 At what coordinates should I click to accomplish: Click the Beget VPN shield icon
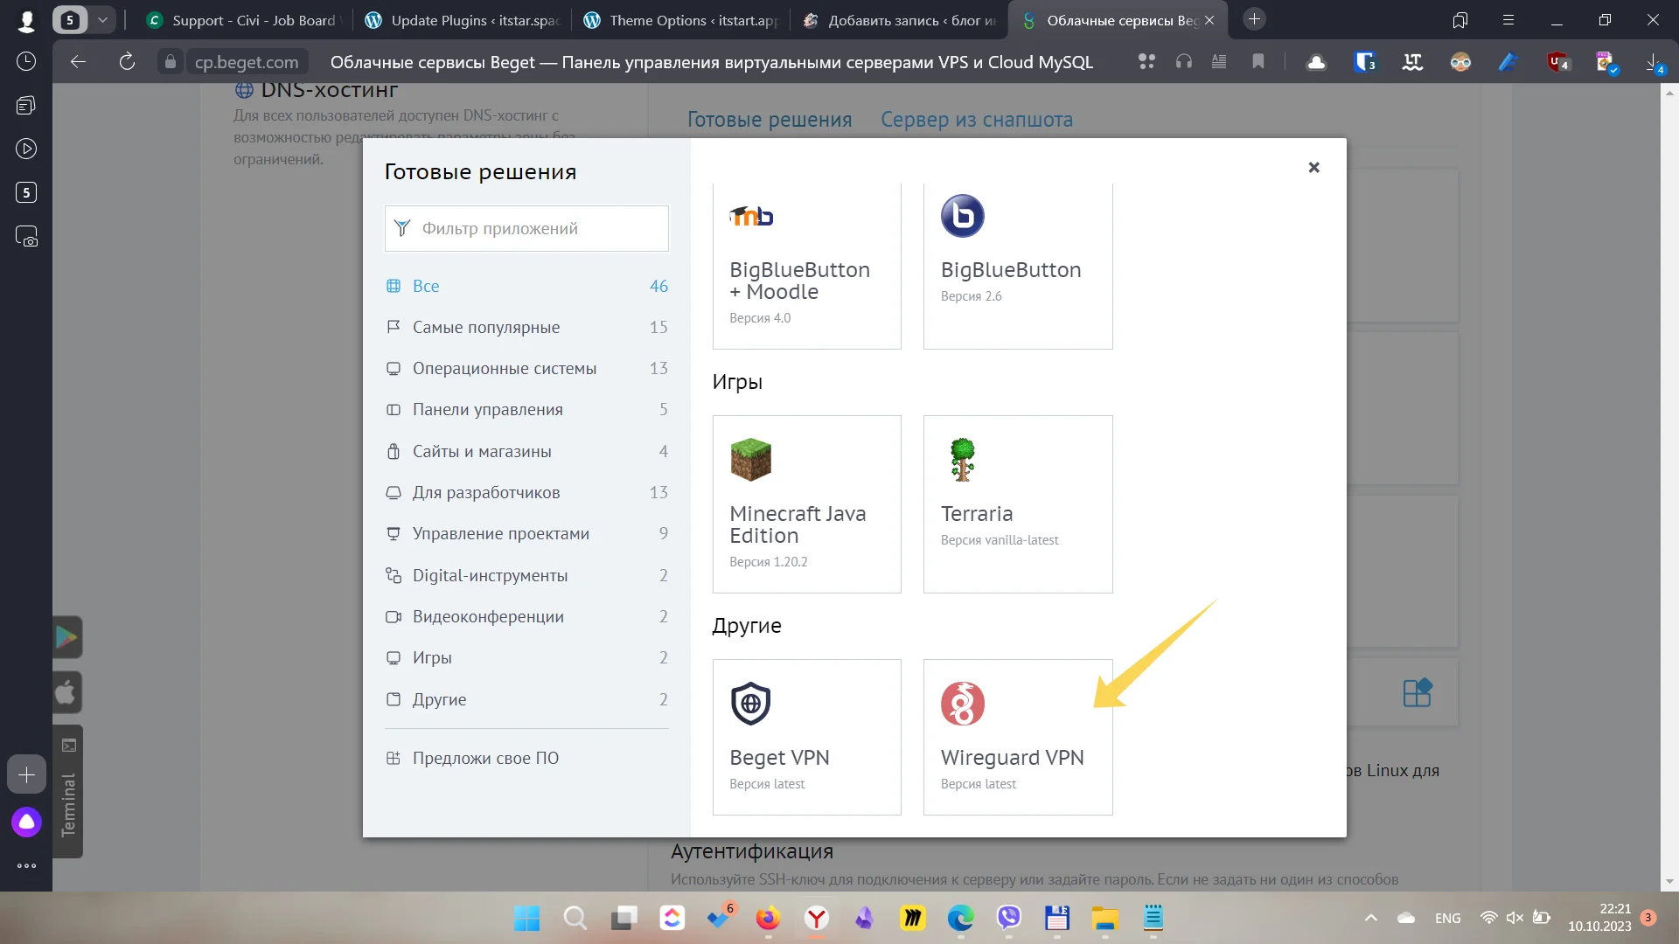(750, 704)
